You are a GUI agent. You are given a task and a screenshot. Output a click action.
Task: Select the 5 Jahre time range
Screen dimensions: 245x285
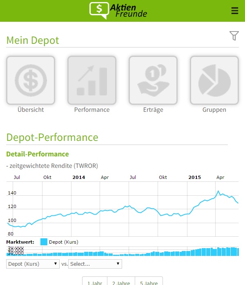tap(149, 283)
